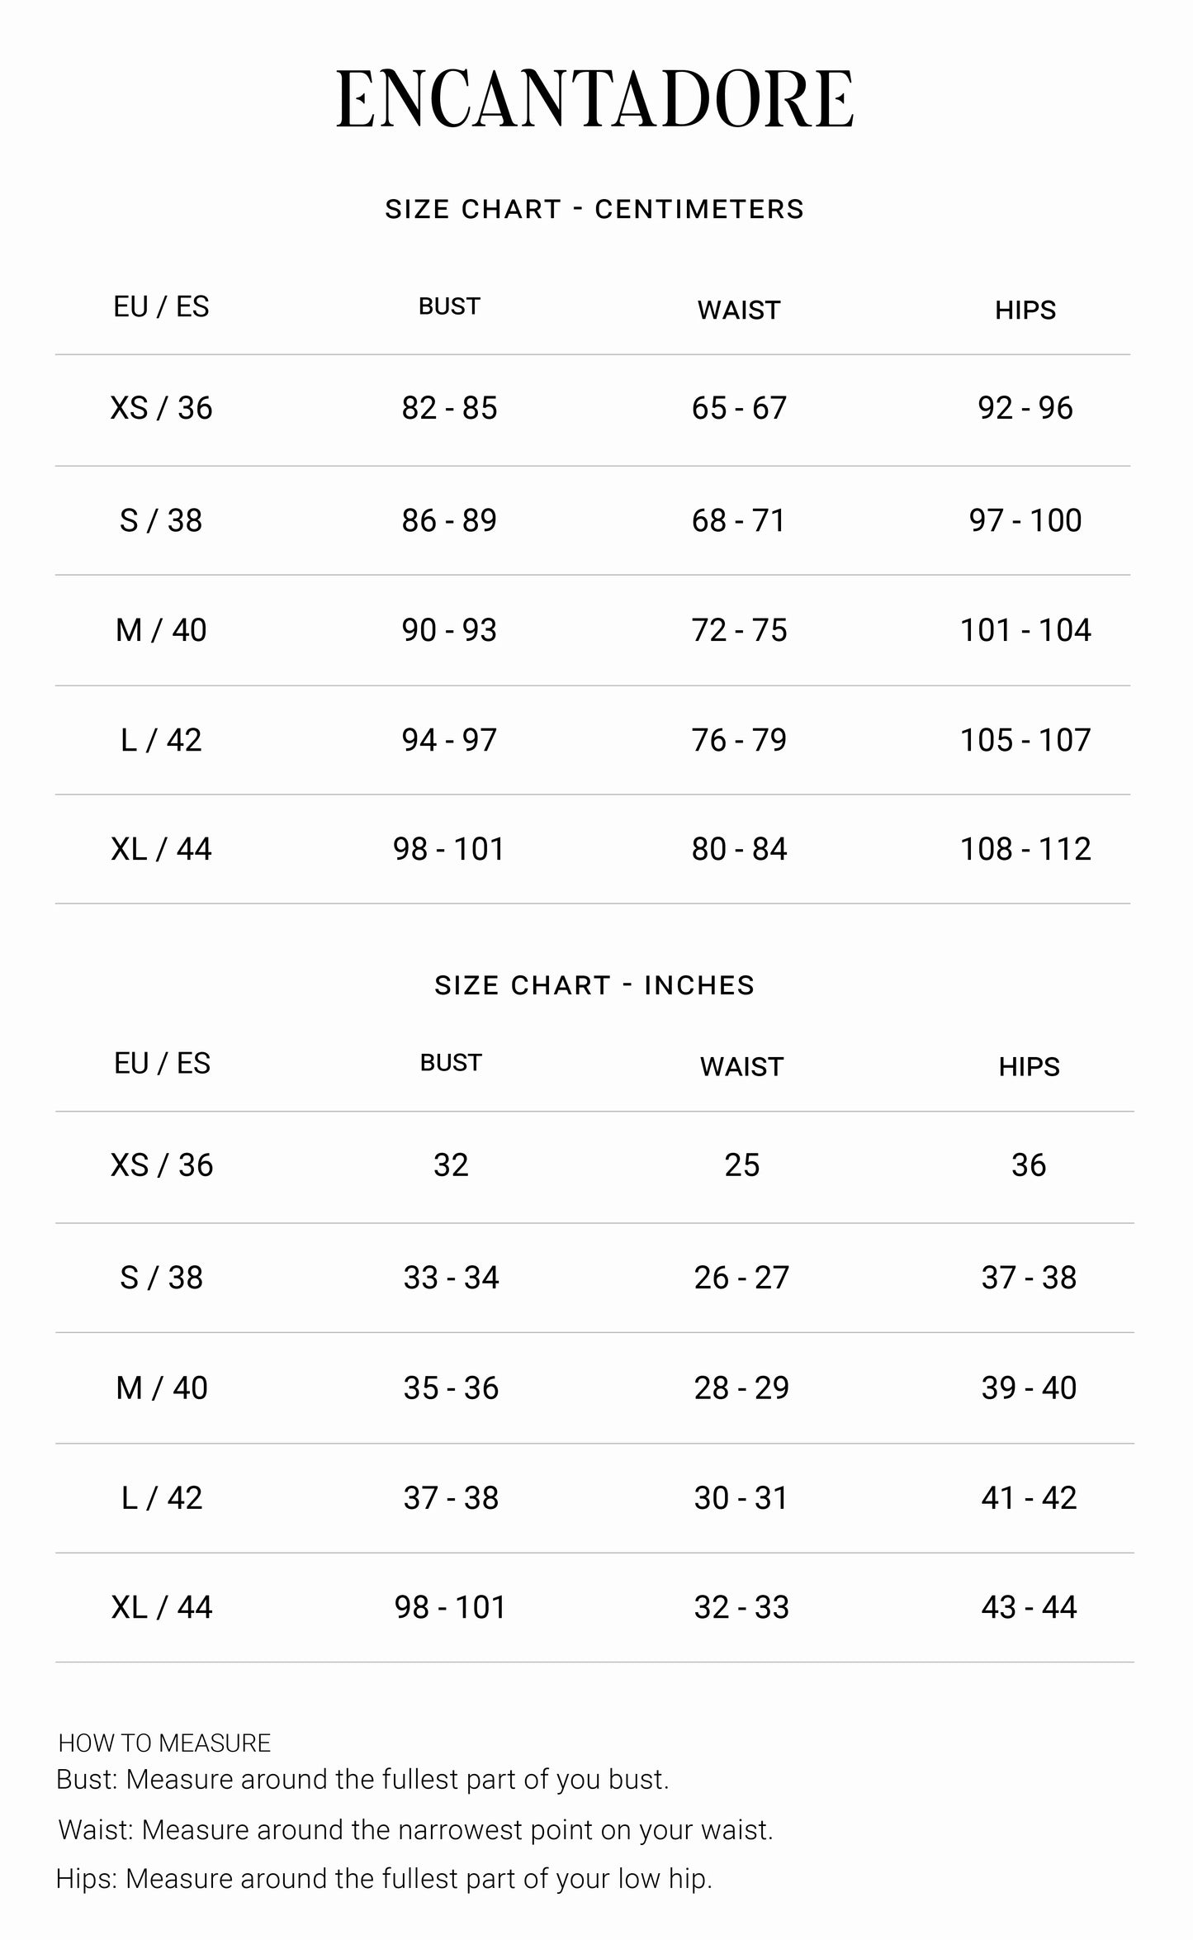Click inches hips value 43 - 44

1029,1606
